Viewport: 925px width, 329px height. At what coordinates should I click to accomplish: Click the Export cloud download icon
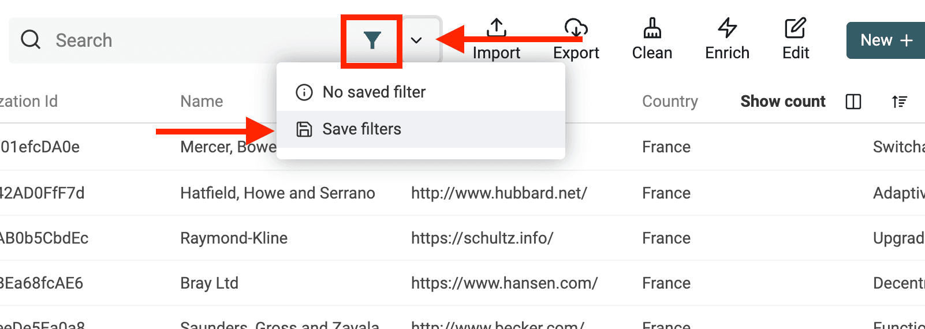click(576, 28)
